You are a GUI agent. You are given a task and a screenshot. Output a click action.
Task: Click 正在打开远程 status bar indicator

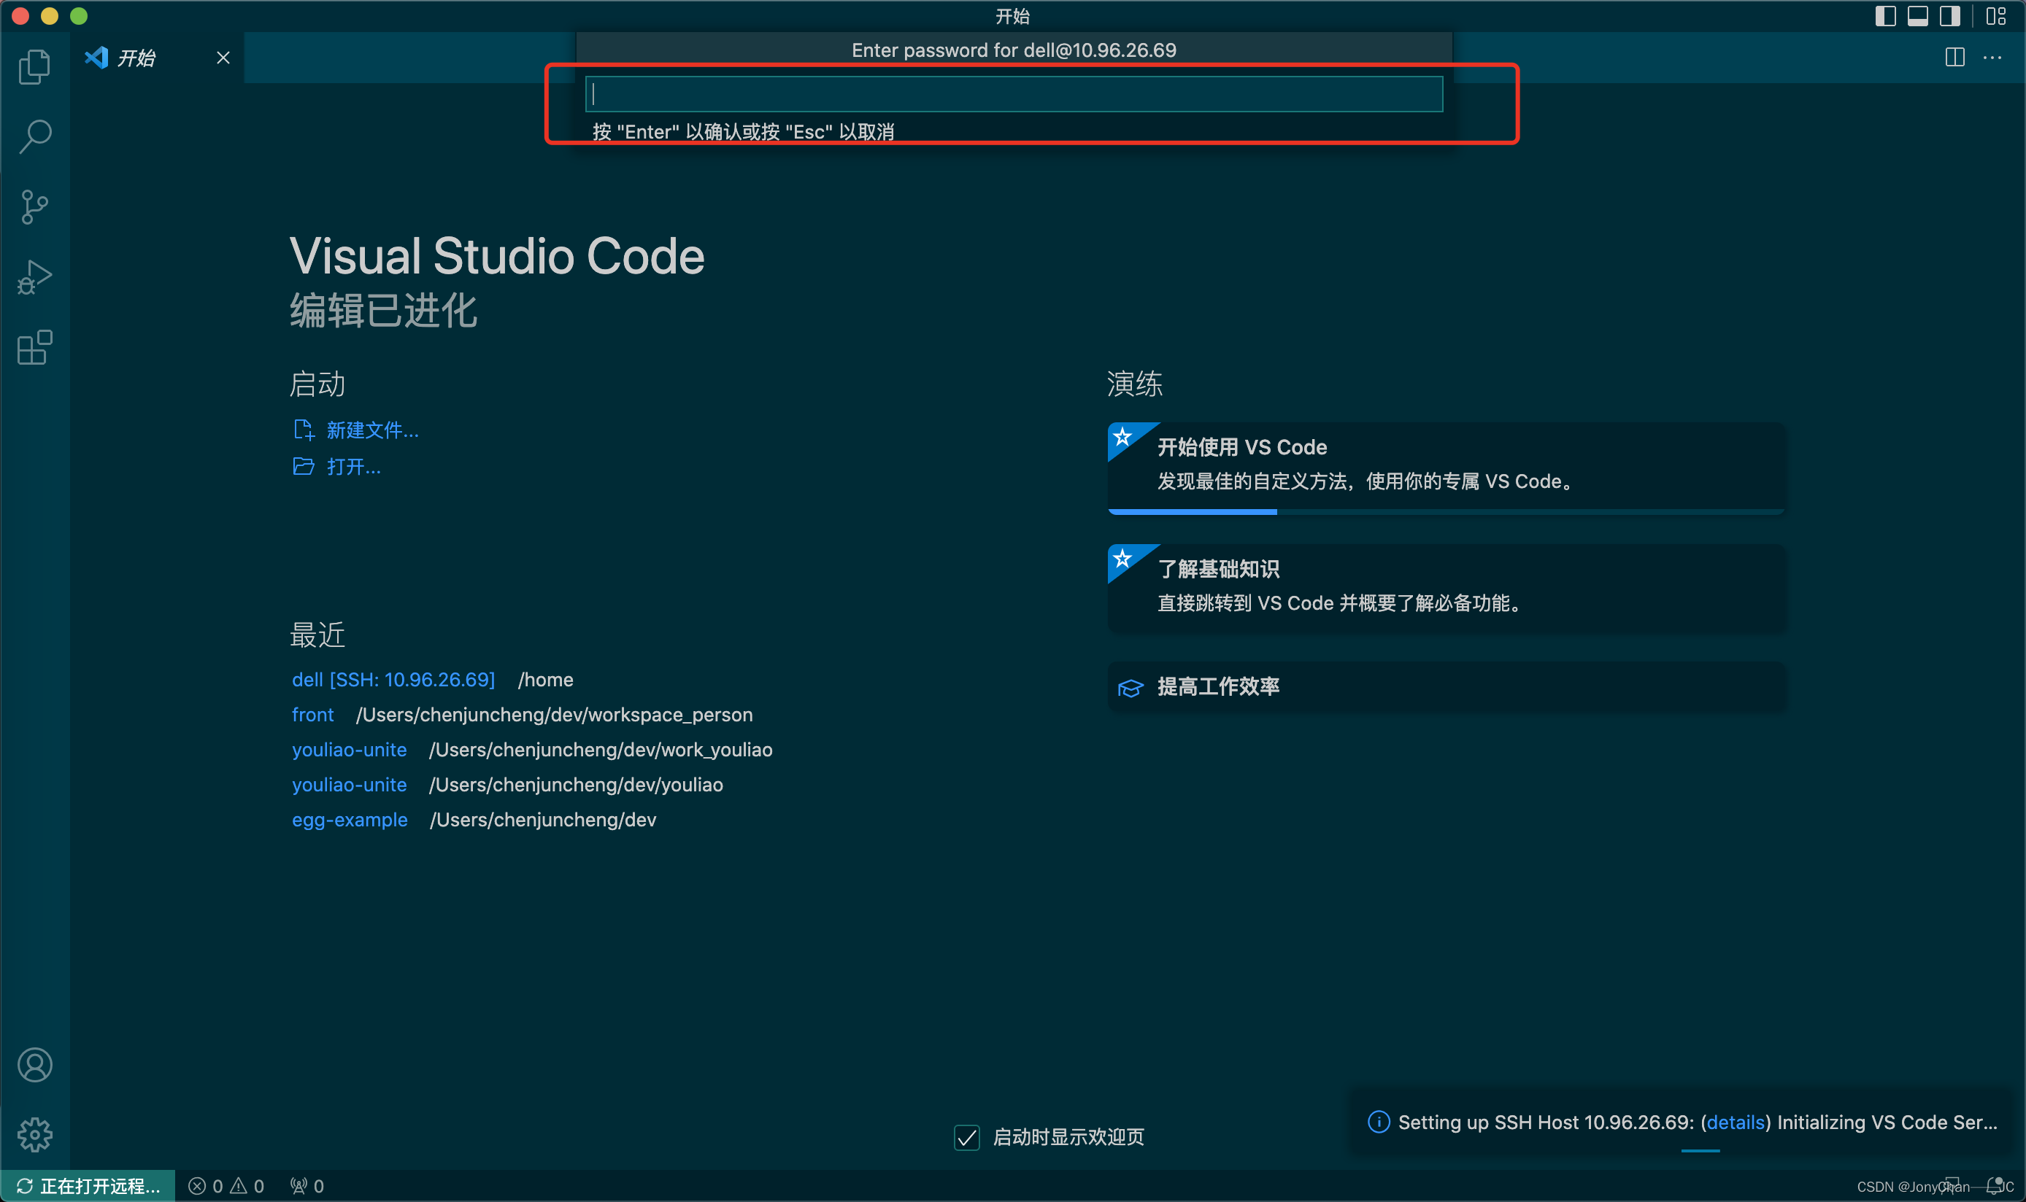coord(88,1186)
